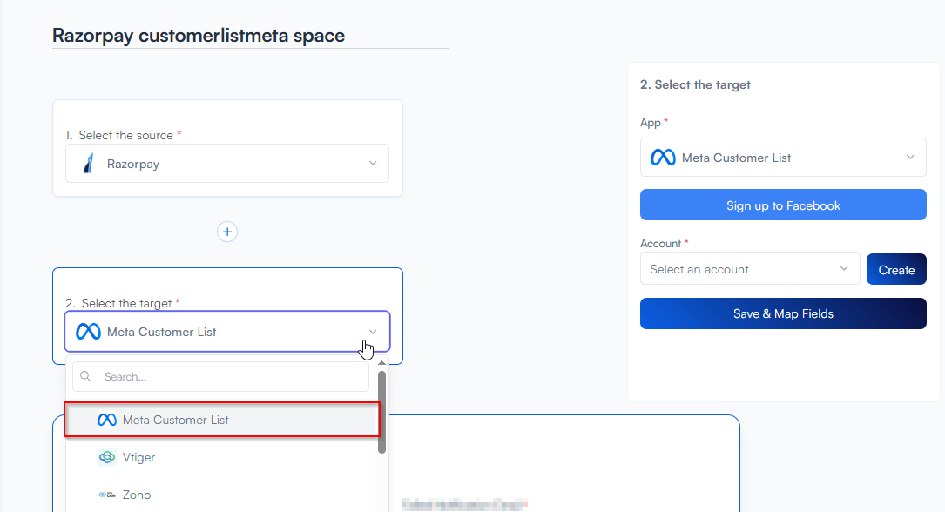Select the Vtiger option text

point(139,457)
